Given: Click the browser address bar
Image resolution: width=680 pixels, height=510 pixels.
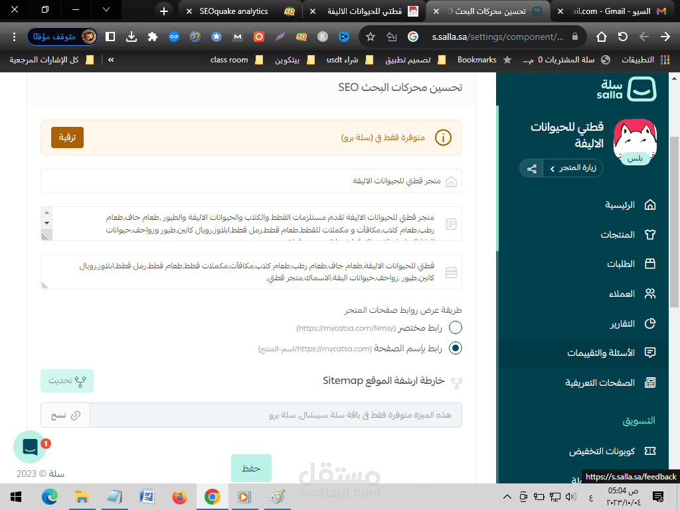Looking at the screenshot, I should (497, 37).
